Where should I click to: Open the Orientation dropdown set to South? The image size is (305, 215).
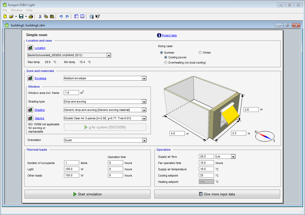(144, 140)
